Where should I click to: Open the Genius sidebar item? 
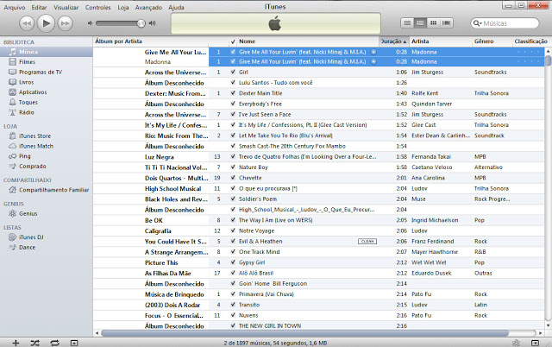click(28, 212)
